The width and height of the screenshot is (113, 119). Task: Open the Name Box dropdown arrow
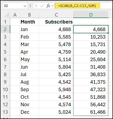[x=25, y=6]
